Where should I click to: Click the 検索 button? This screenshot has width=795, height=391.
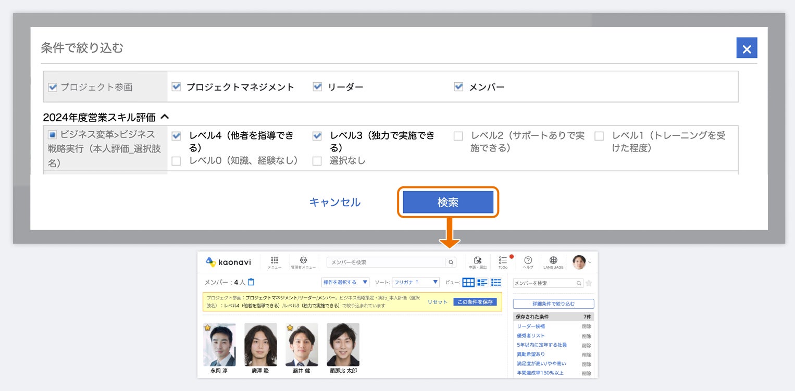tap(448, 202)
